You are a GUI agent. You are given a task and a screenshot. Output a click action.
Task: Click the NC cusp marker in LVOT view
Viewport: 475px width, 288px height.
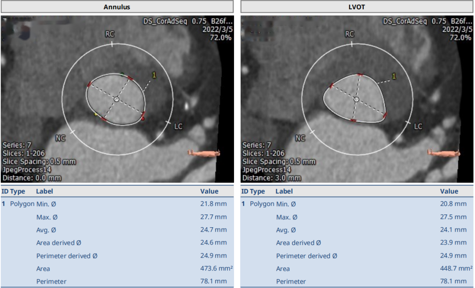point(300,138)
